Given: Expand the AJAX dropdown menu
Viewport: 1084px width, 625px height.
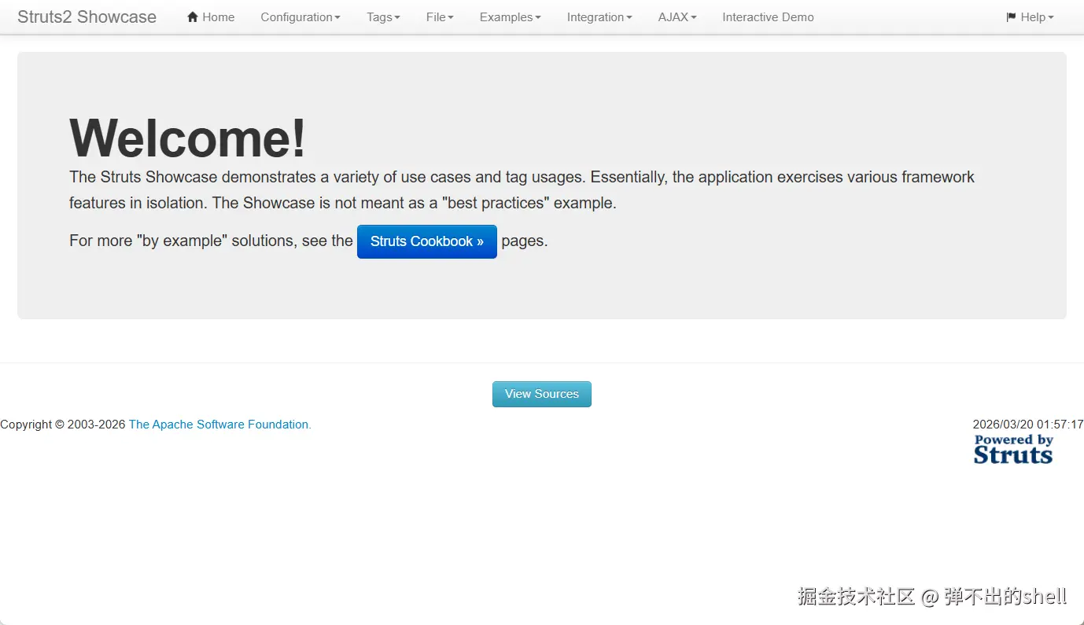Looking at the screenshot, I should click(x=677, y=17).
